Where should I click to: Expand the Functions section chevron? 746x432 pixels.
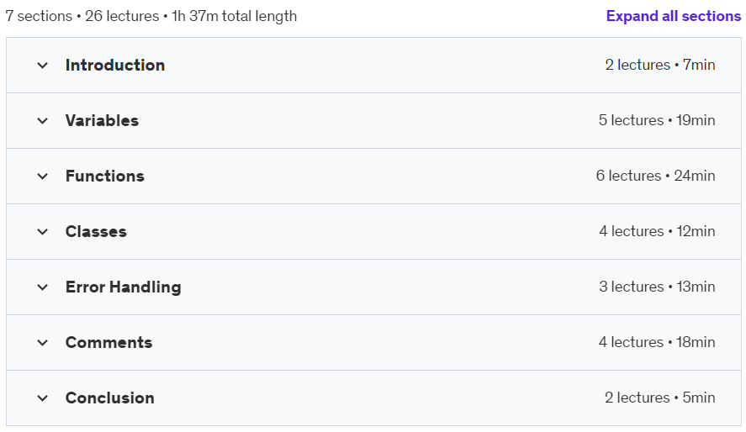coord(42,176)
